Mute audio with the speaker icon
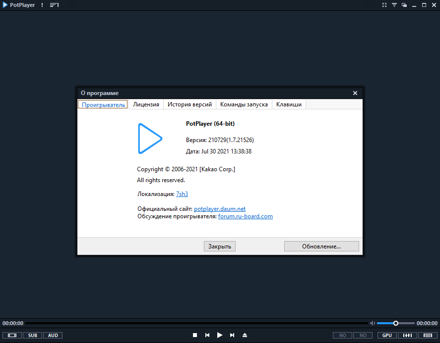This screenshot has width=440, height=343. pyautogui.click(x=372, y=323)
